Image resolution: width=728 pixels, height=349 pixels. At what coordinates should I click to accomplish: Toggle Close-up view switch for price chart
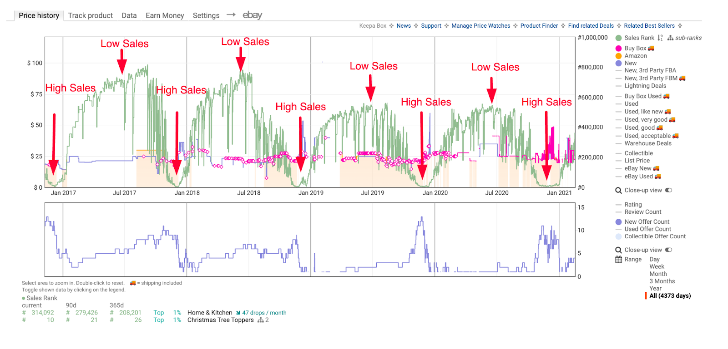click(668, 190)
